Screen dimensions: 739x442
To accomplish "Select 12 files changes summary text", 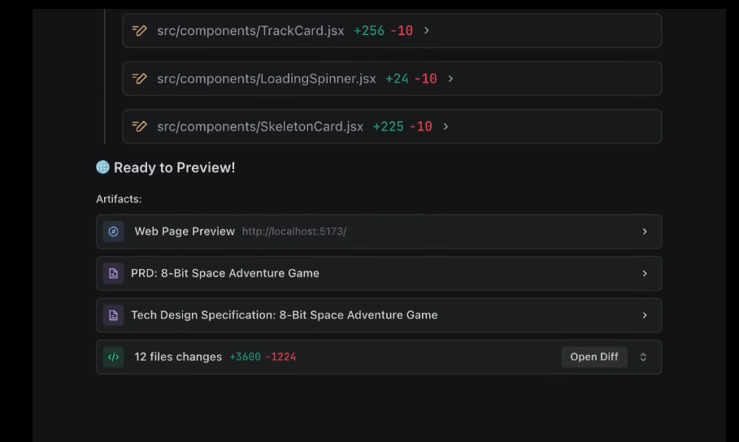I will (178, 357).
